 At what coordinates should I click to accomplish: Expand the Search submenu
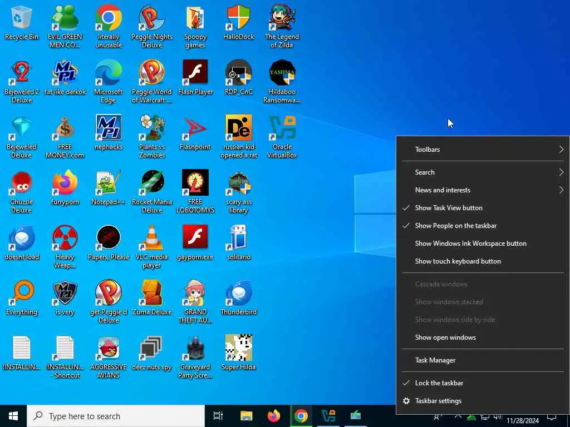pos(483,172)
